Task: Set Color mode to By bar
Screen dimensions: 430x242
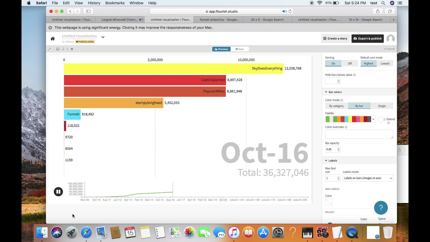Action: coord(359,106)
